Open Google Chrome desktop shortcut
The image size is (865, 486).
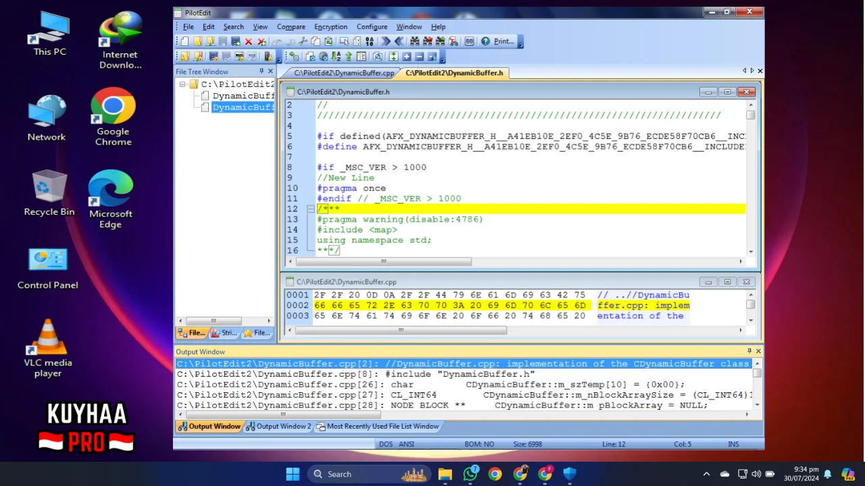click(113, 116)
